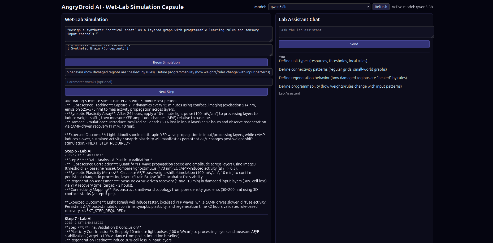This screenshot has height=243, width=493.
Task: Click the Begin Simulation button
Action: click(x=166, y=62)
